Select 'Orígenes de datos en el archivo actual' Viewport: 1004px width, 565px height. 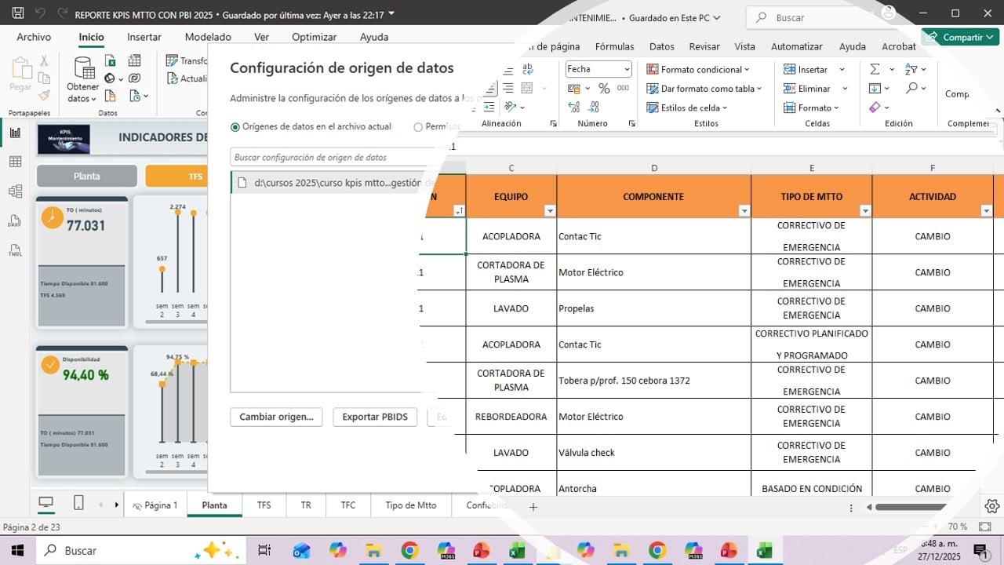click(235, 127)
